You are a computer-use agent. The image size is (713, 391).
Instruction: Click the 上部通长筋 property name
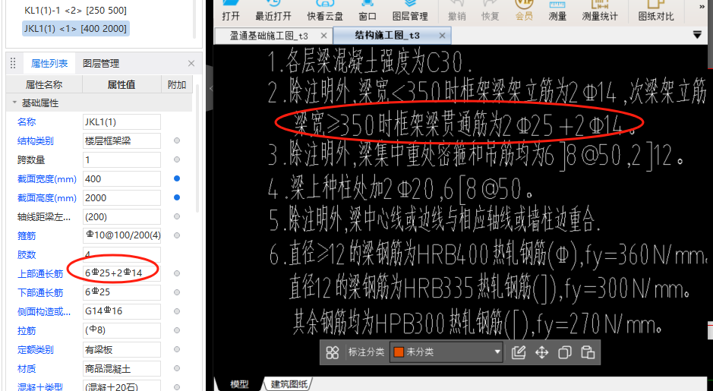click(40, 273)
